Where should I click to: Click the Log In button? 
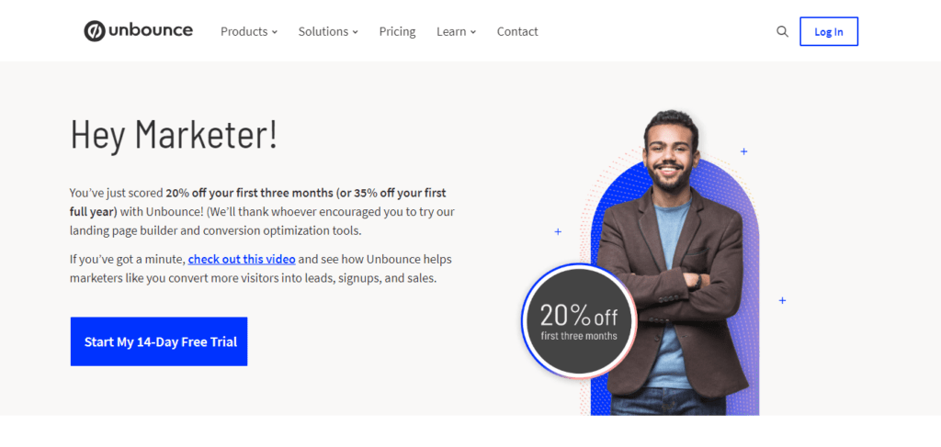click(829, 31)
